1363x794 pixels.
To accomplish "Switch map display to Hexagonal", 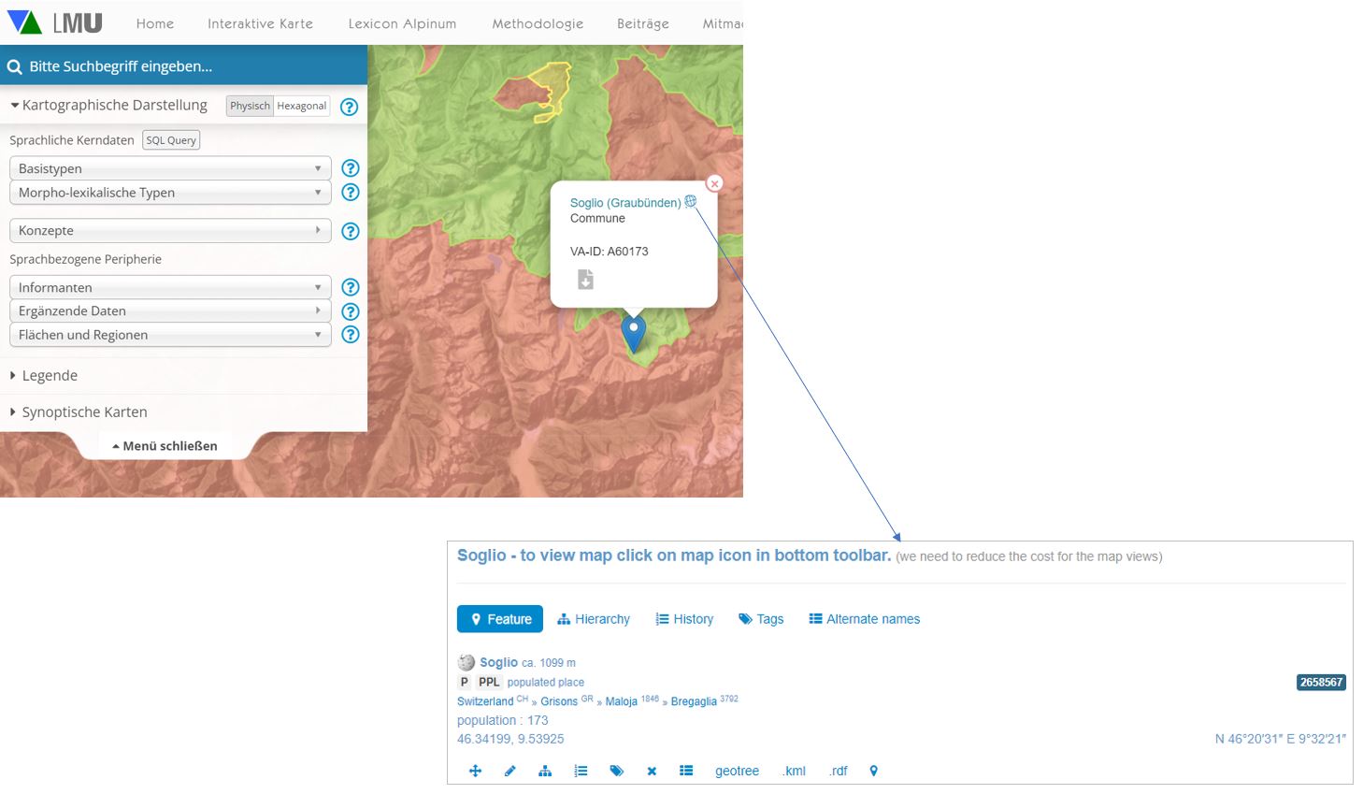I will 302,106.
